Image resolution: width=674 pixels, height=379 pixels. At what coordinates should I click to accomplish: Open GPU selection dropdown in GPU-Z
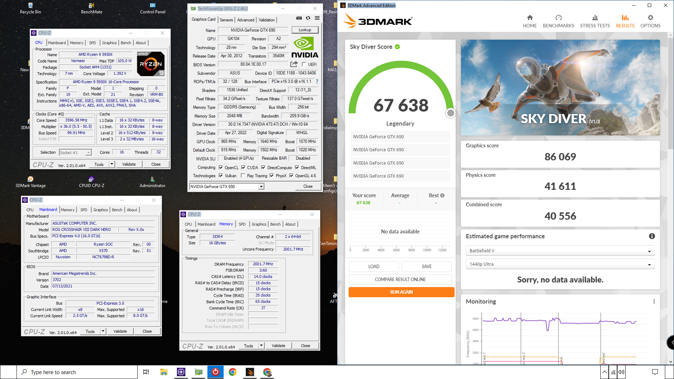click(x=227, y=187)
